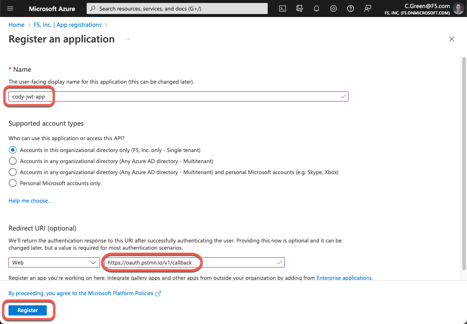
Task: Select Multitenant accounts option
Action: tap(12, 161)
